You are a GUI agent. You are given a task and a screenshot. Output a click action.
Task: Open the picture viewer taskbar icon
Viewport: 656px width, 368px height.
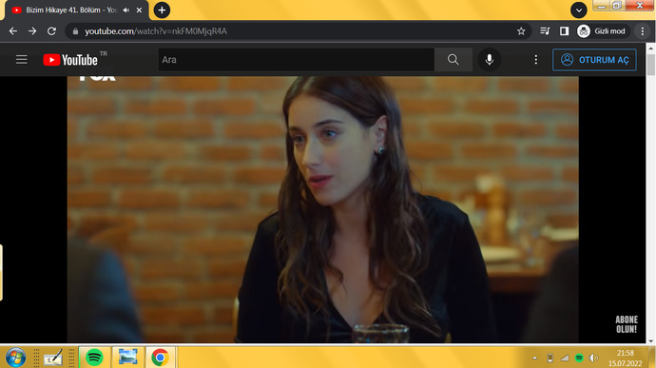pyautogui.click(x=127, y=358)
